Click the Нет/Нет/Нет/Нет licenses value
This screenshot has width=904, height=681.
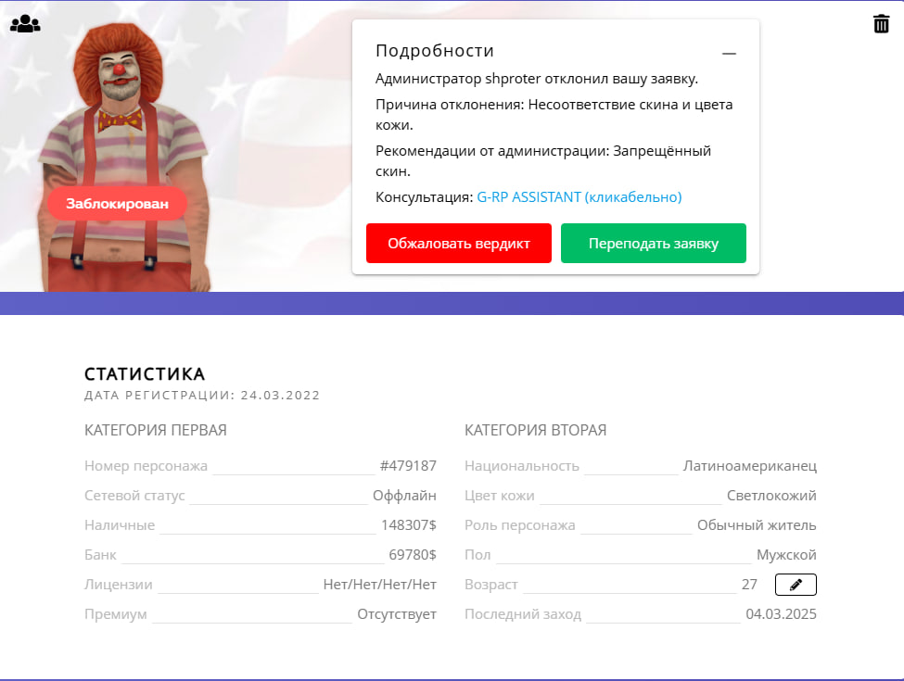(x=379, y=585)
